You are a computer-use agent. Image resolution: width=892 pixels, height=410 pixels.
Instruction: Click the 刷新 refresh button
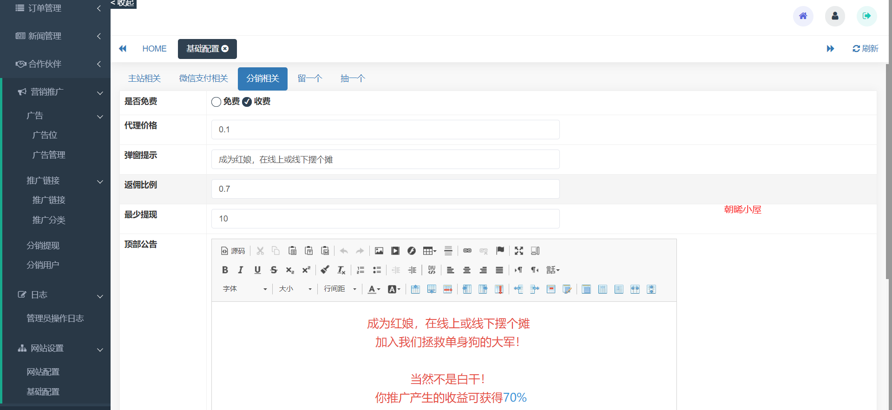865,49
